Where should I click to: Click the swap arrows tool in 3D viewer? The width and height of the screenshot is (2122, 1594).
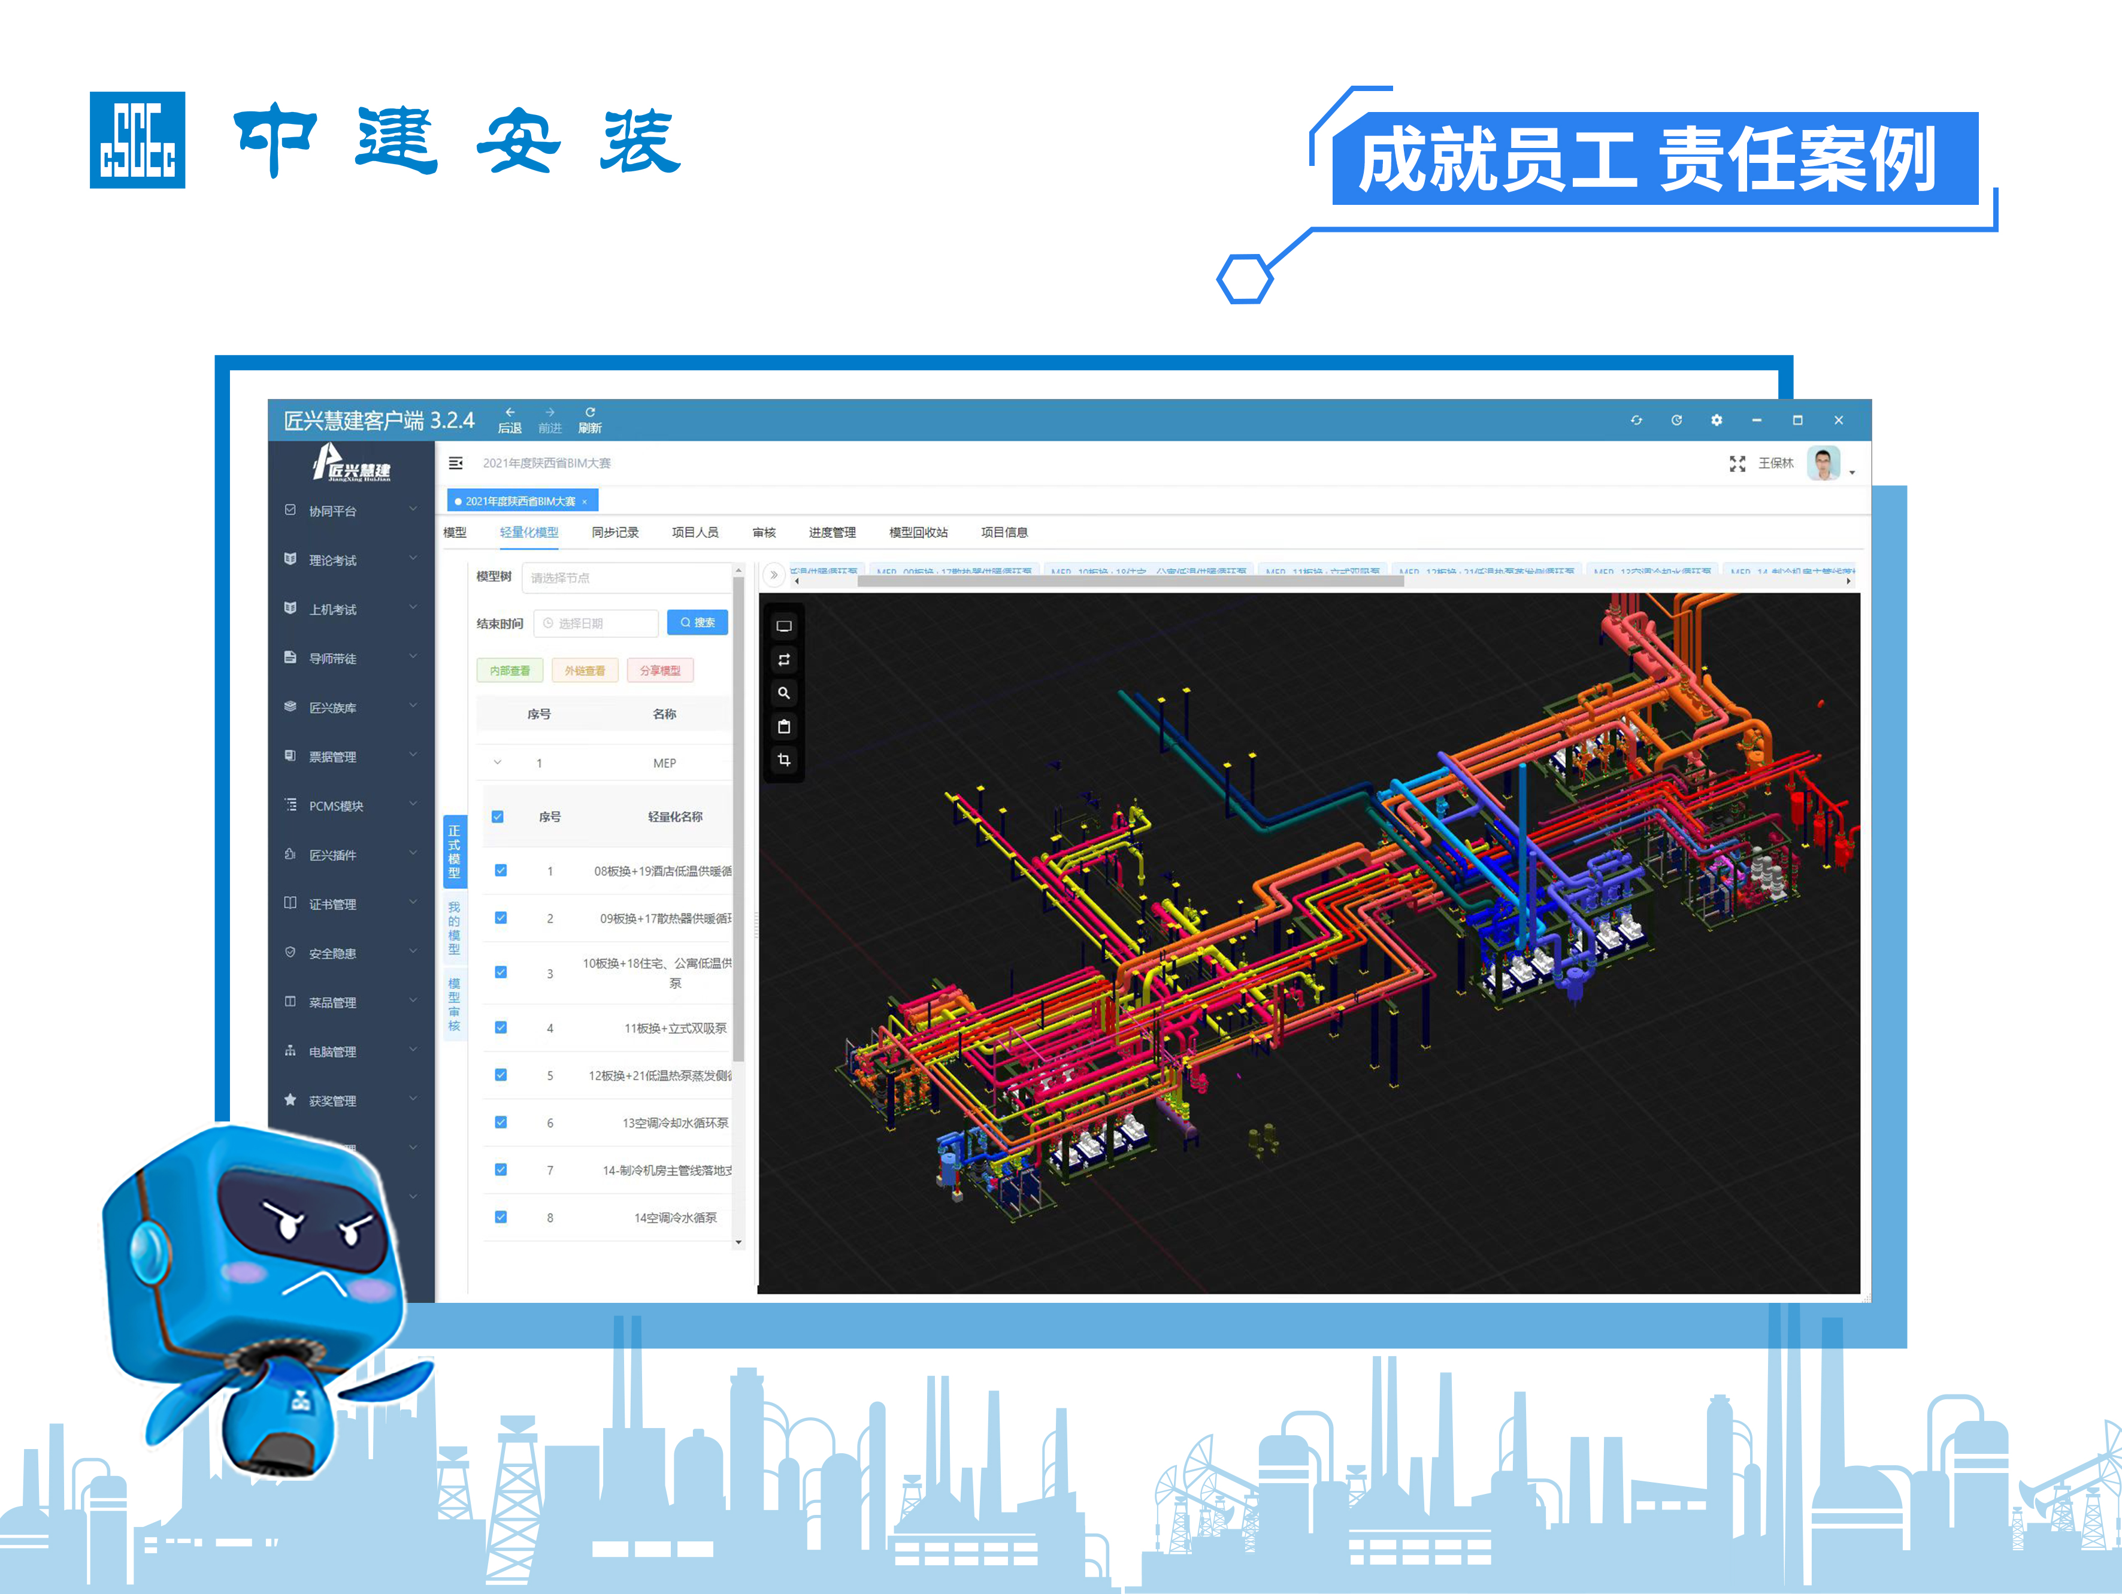784,660
